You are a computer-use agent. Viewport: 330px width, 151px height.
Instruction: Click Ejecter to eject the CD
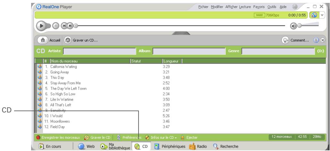click(x=189, y=138)
